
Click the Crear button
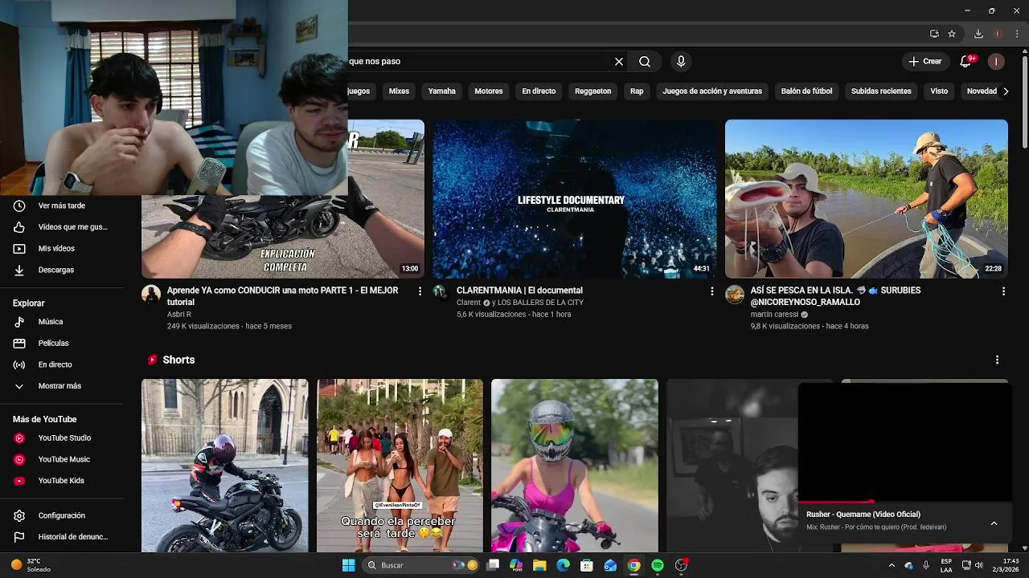pos(925,62)
